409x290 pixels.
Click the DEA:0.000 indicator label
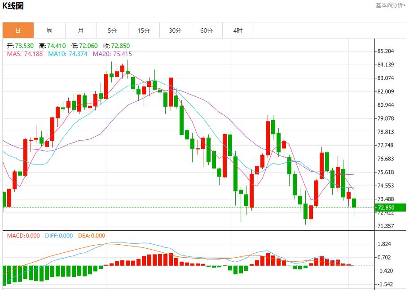(92, 235)
